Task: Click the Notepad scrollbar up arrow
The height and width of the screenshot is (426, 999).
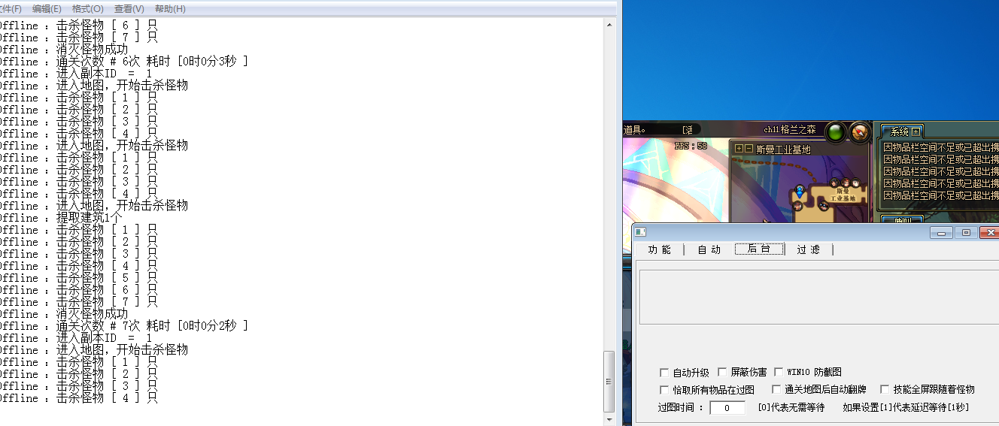Action: click(609, 25)
